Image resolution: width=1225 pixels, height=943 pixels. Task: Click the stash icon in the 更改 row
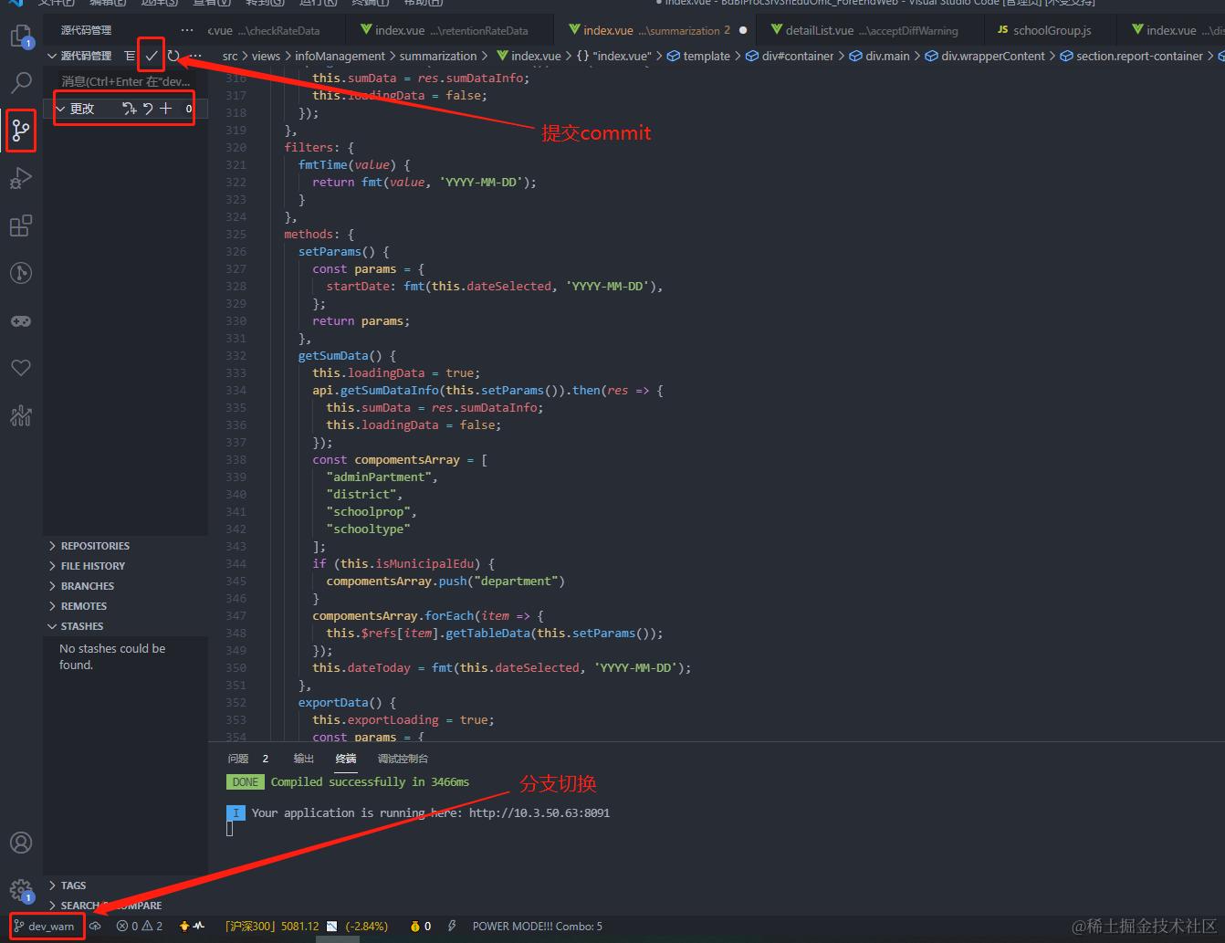pos(129,109)
